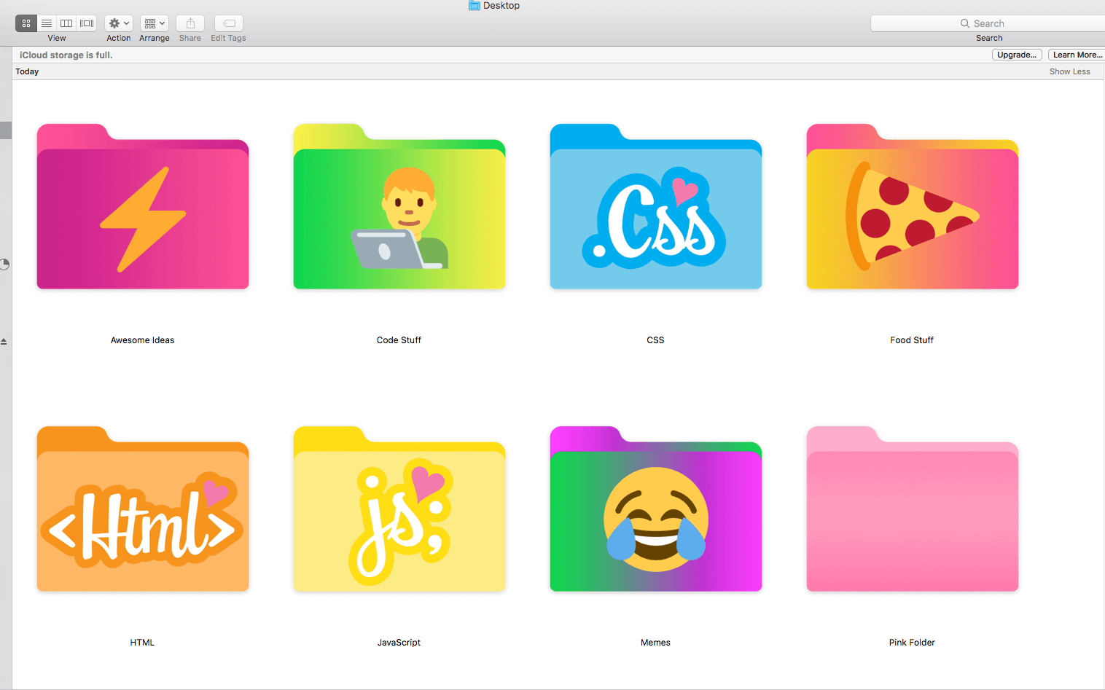Switch to icon view mode

26,23
